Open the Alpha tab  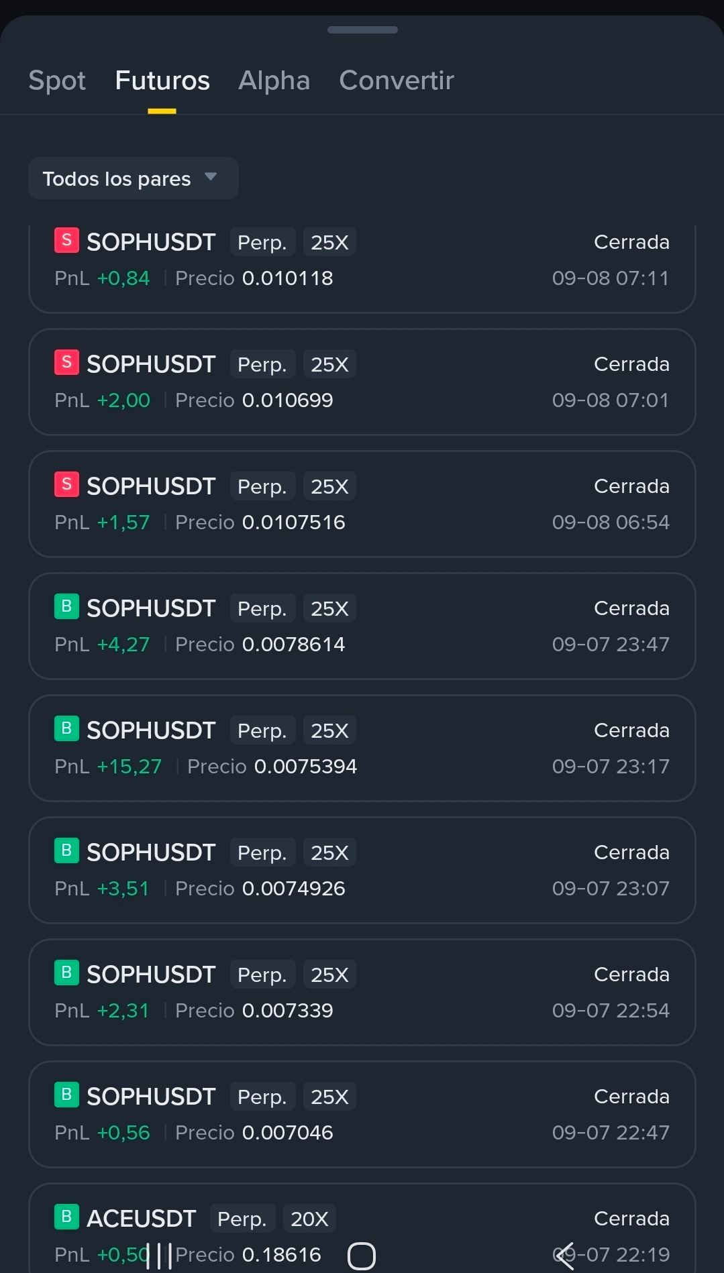pos(274,80)
